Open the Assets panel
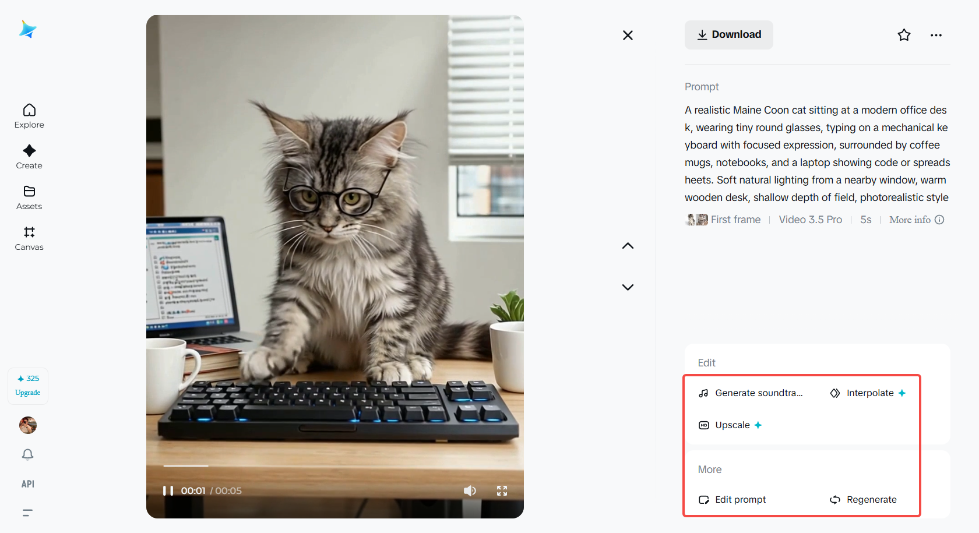Image resolution: width=979 pixels, height=533 pixels. coord(29,197)
